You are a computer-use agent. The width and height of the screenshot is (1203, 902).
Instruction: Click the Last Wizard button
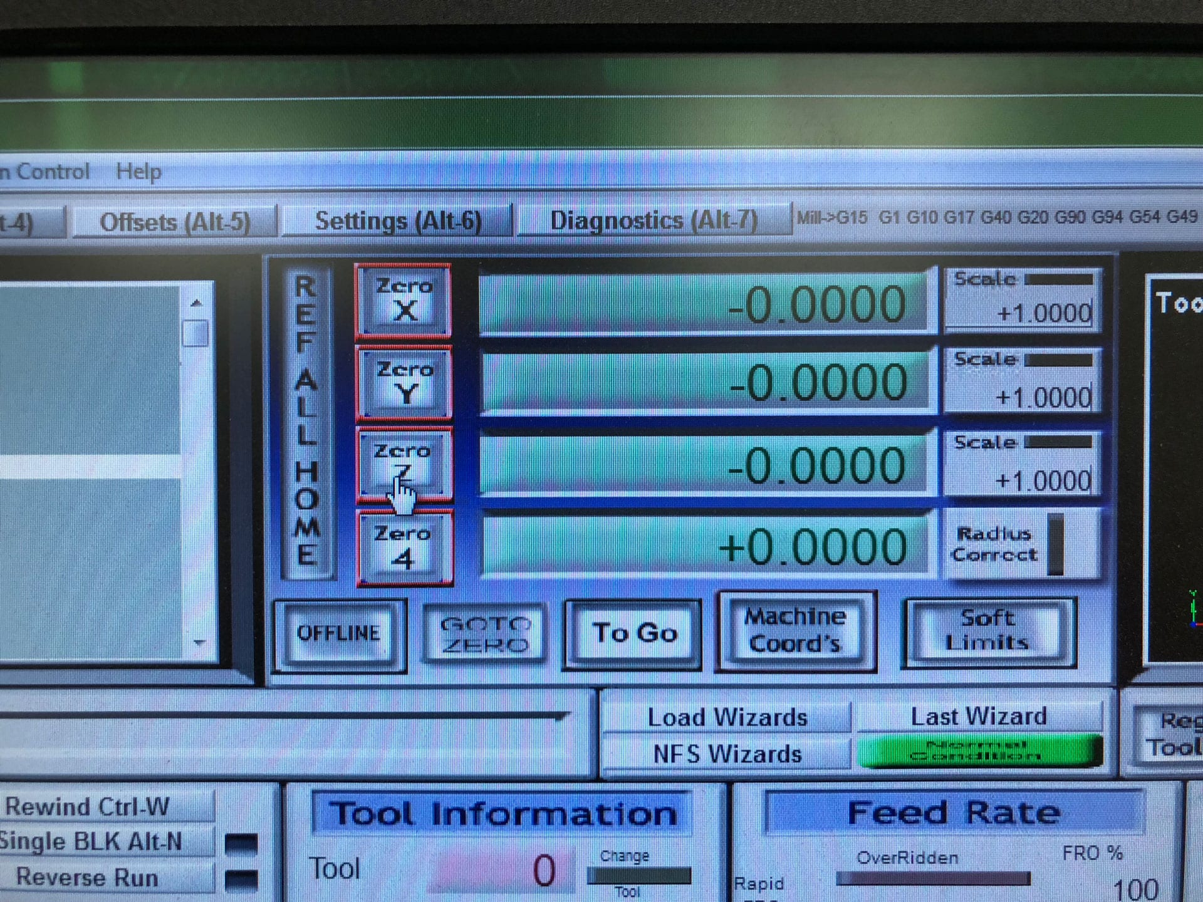pos(978,716)
